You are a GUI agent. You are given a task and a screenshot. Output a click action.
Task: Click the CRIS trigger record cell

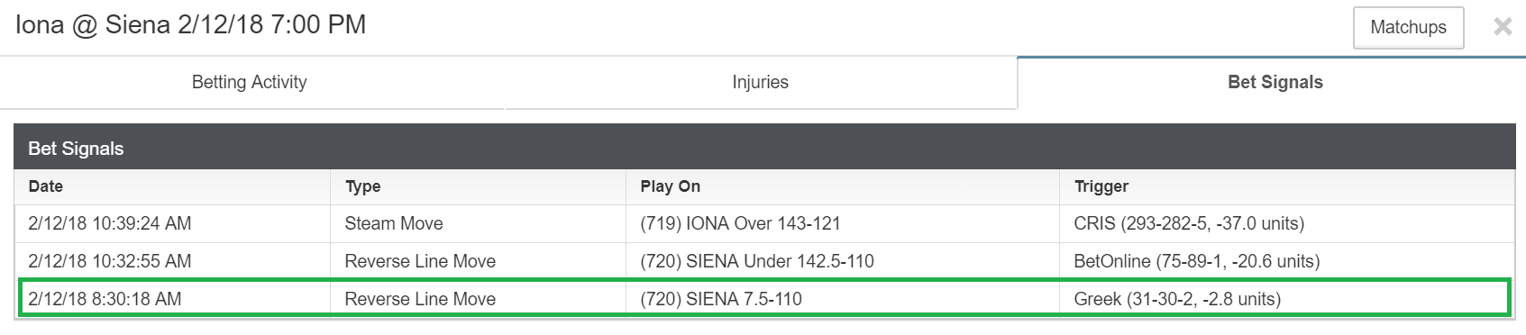[1287, 223]
